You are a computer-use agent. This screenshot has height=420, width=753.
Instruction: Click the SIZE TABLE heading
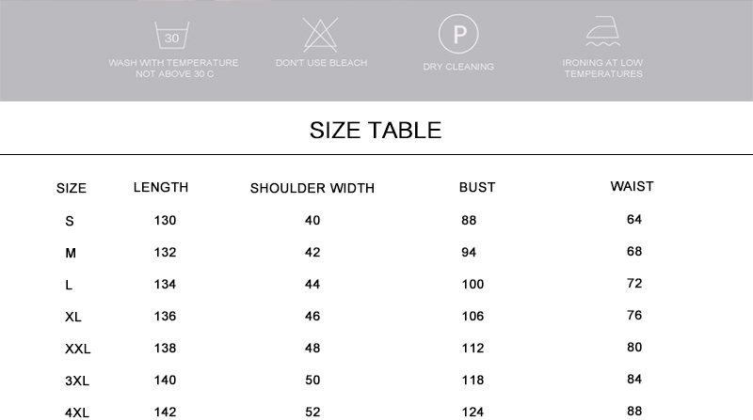point(376,130)
